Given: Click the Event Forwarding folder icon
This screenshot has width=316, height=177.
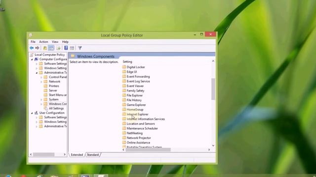Looking at the screenshot, I should point(124,77).
